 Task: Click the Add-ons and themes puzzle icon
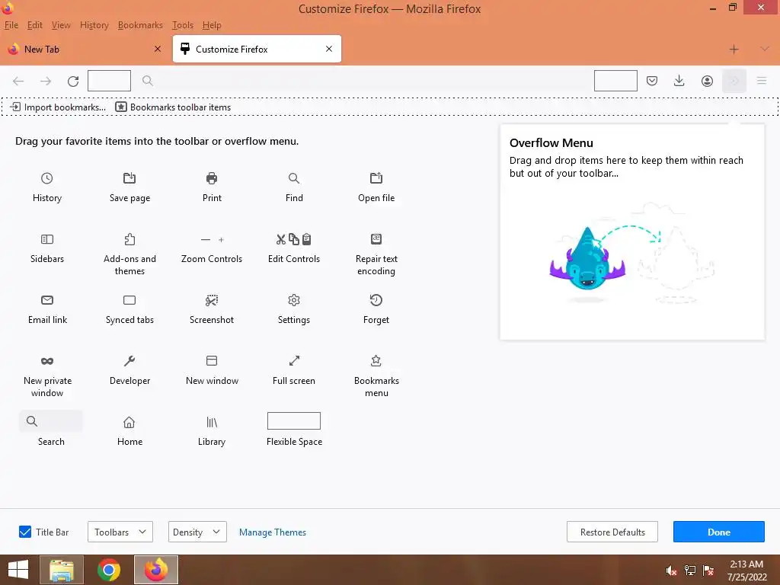tap(129, 239)
